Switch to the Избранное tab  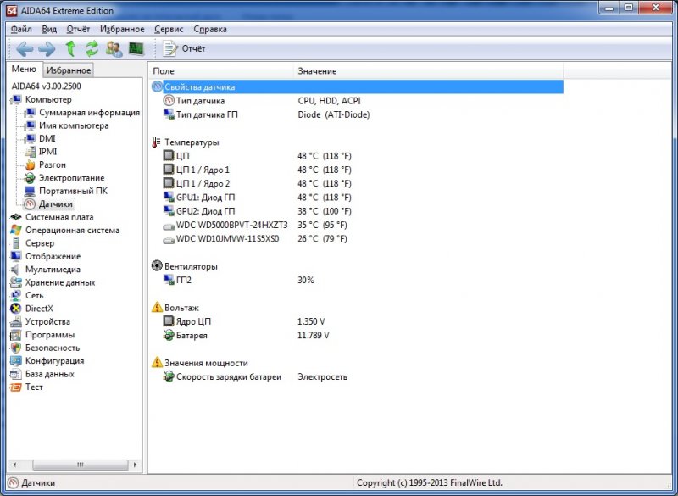click(69, 70)
